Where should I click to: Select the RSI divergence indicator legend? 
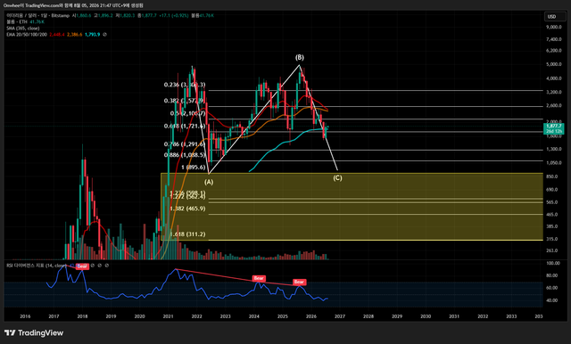point(37,266)
